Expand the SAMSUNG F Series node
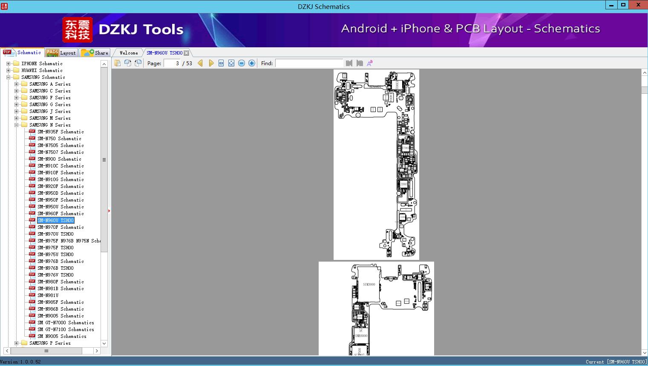This screenshot has width=648, height=366. [16, 98]
